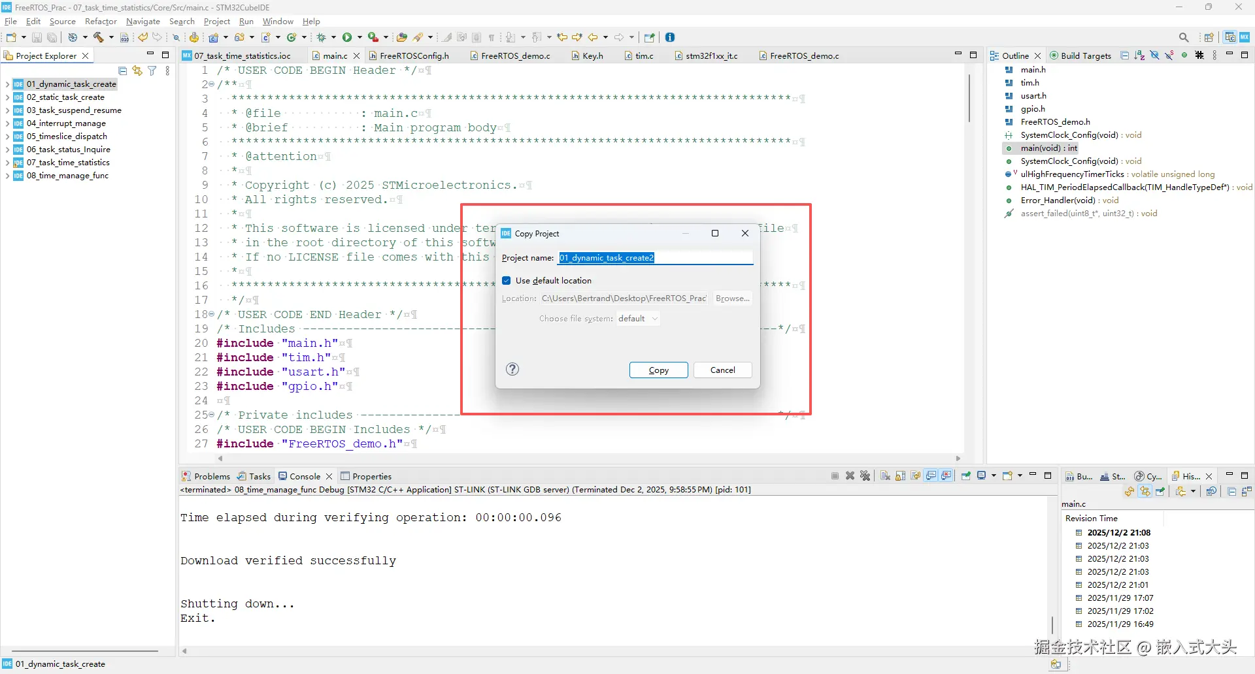This screenshot has width=1255, height=674.
Task: Click Back navigation arrow in toolbar
Action: click(593, 37)
